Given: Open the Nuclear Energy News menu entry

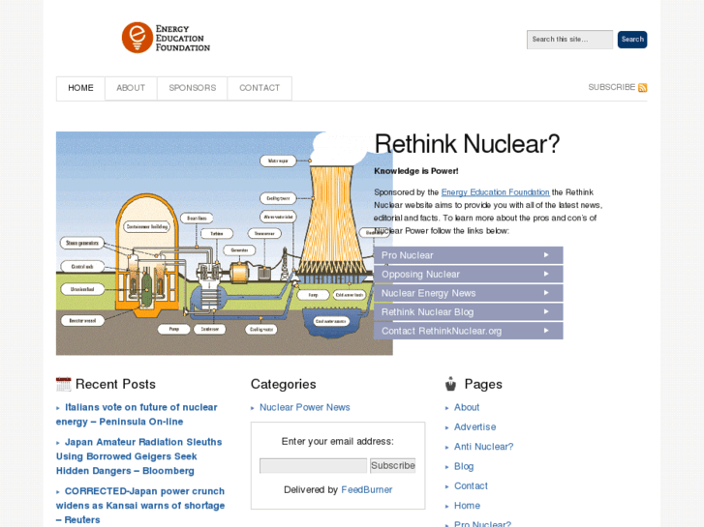Looking at the screenshot, I should point(469,293).
